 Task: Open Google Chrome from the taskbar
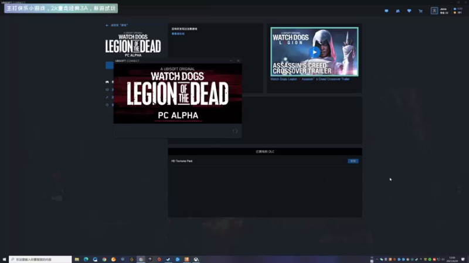pyautogui.click(x=104, y=259)
